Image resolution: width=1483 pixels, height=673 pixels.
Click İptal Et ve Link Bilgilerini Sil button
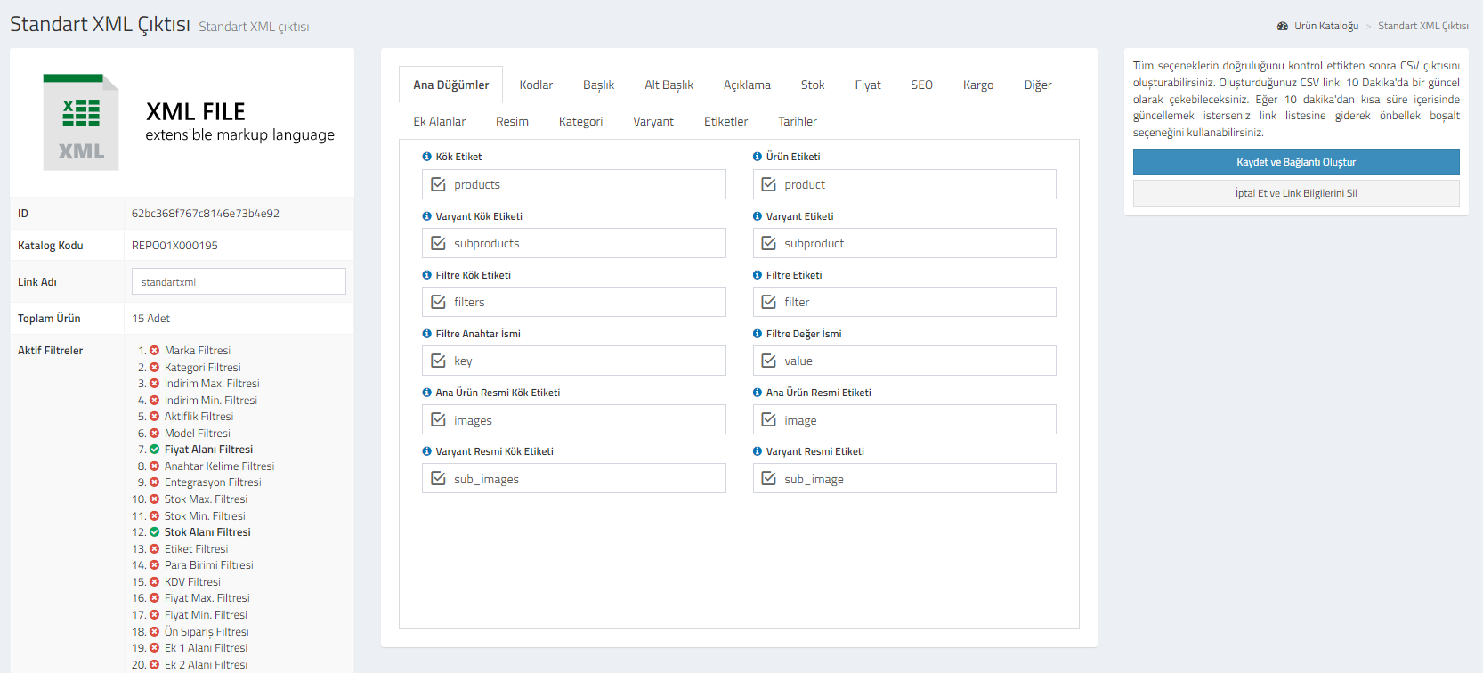click(1296, 193)
